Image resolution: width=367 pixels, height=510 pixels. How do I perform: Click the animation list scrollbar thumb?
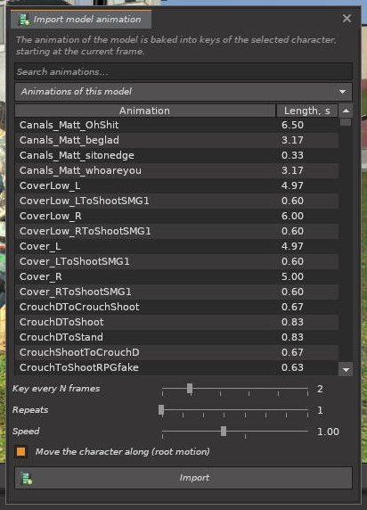pyautogui.click(x=346, y=122)
